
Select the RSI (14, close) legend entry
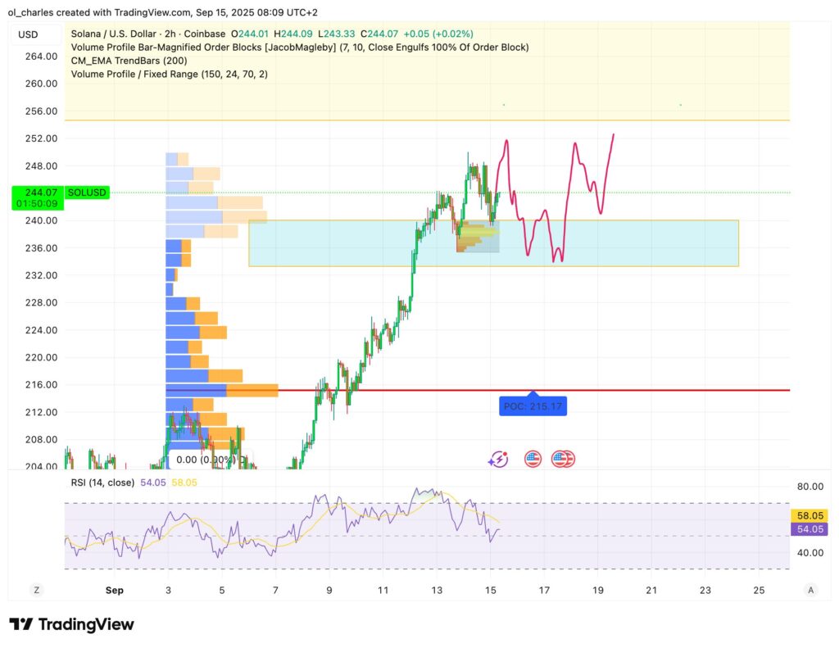(x=104, y=483)
